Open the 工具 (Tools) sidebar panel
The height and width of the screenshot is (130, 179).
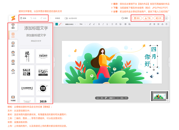click(13, 53)
